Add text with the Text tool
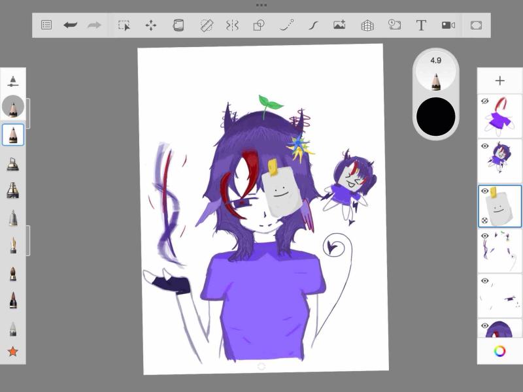 tap(421, 25)
